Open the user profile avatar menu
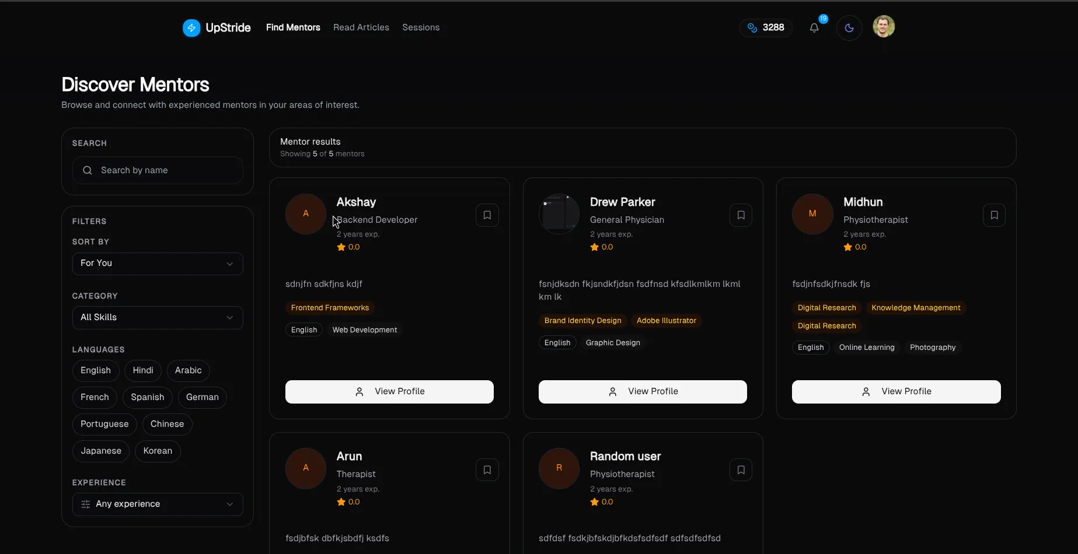1078x554 pixels. click(884, 26)
